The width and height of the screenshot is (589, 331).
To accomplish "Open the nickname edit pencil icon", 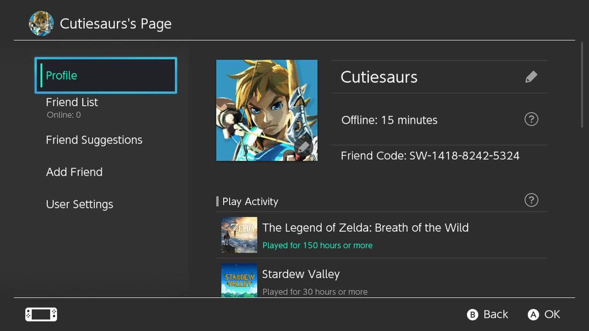I will tap(531, 76).
